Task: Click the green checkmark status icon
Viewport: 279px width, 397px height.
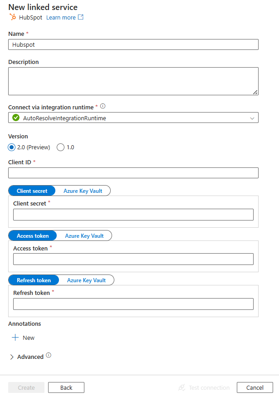Action: tap(16, 118)
